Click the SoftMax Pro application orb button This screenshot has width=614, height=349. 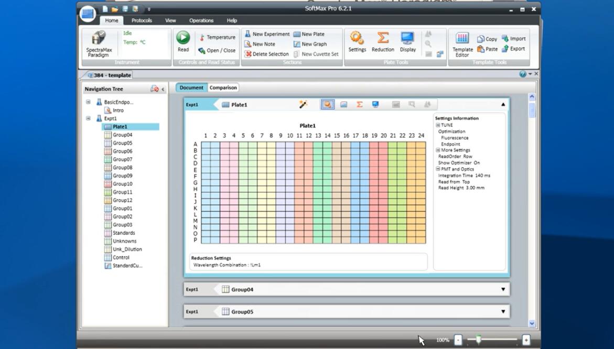[x=88, y=14]
